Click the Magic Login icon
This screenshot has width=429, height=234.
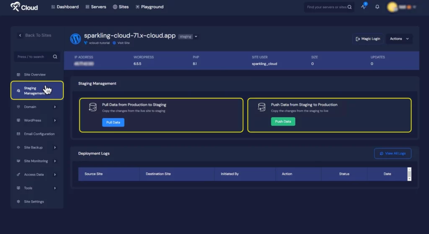[358, 39]
